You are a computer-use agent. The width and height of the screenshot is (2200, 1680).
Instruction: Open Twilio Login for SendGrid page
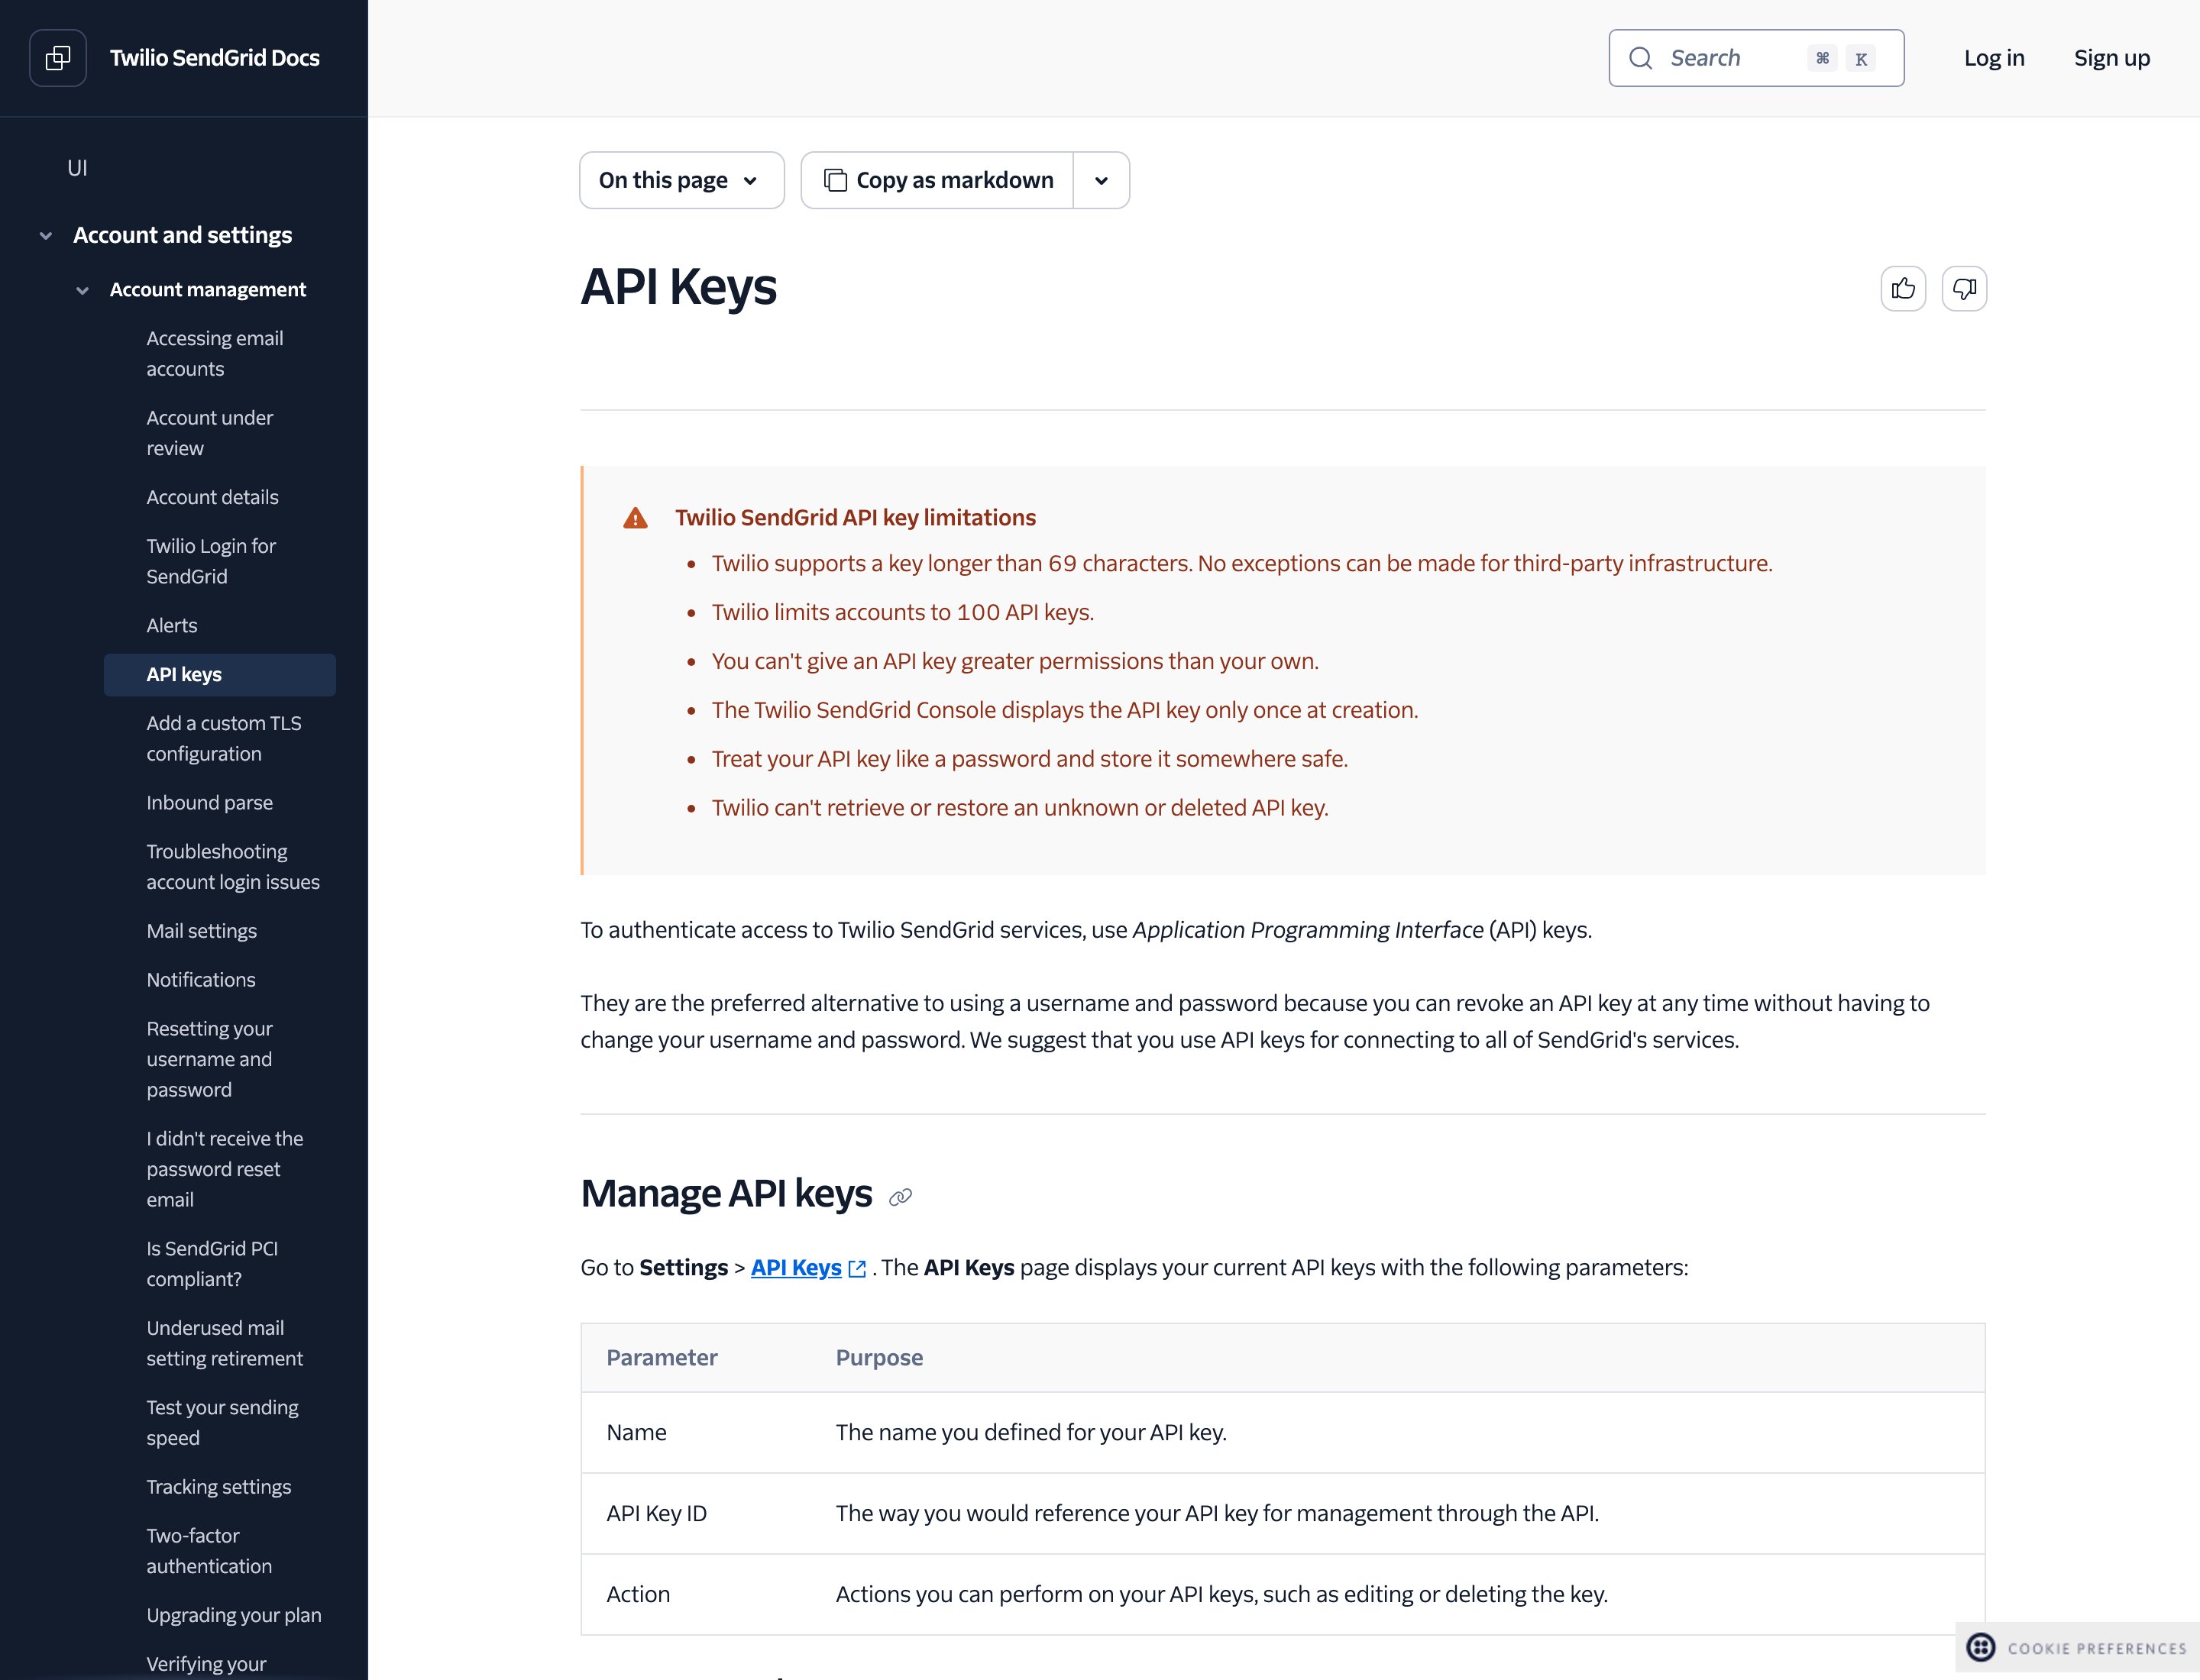click(x=211, y=561)
